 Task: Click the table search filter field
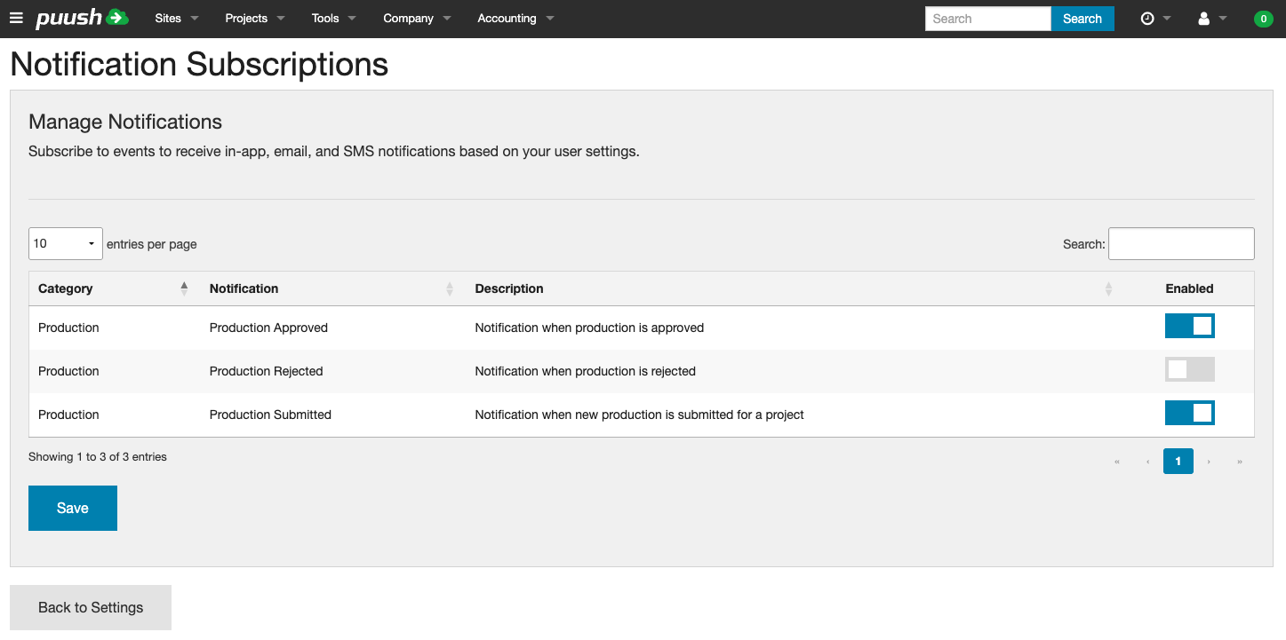[1181, 243]
